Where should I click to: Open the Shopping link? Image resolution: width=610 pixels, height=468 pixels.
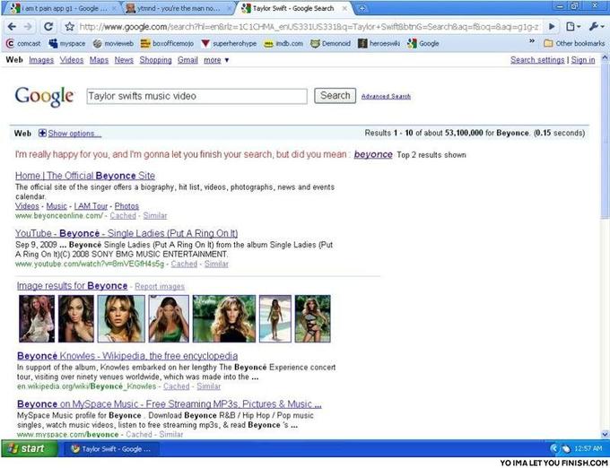coord(155,60)
